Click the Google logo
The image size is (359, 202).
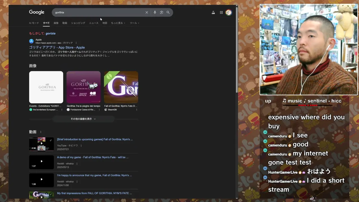click(x=37, y=12)
